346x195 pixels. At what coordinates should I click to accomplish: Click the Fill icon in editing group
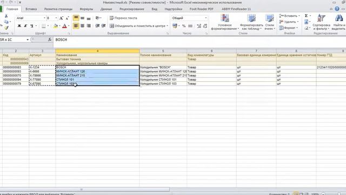(307, 22)
